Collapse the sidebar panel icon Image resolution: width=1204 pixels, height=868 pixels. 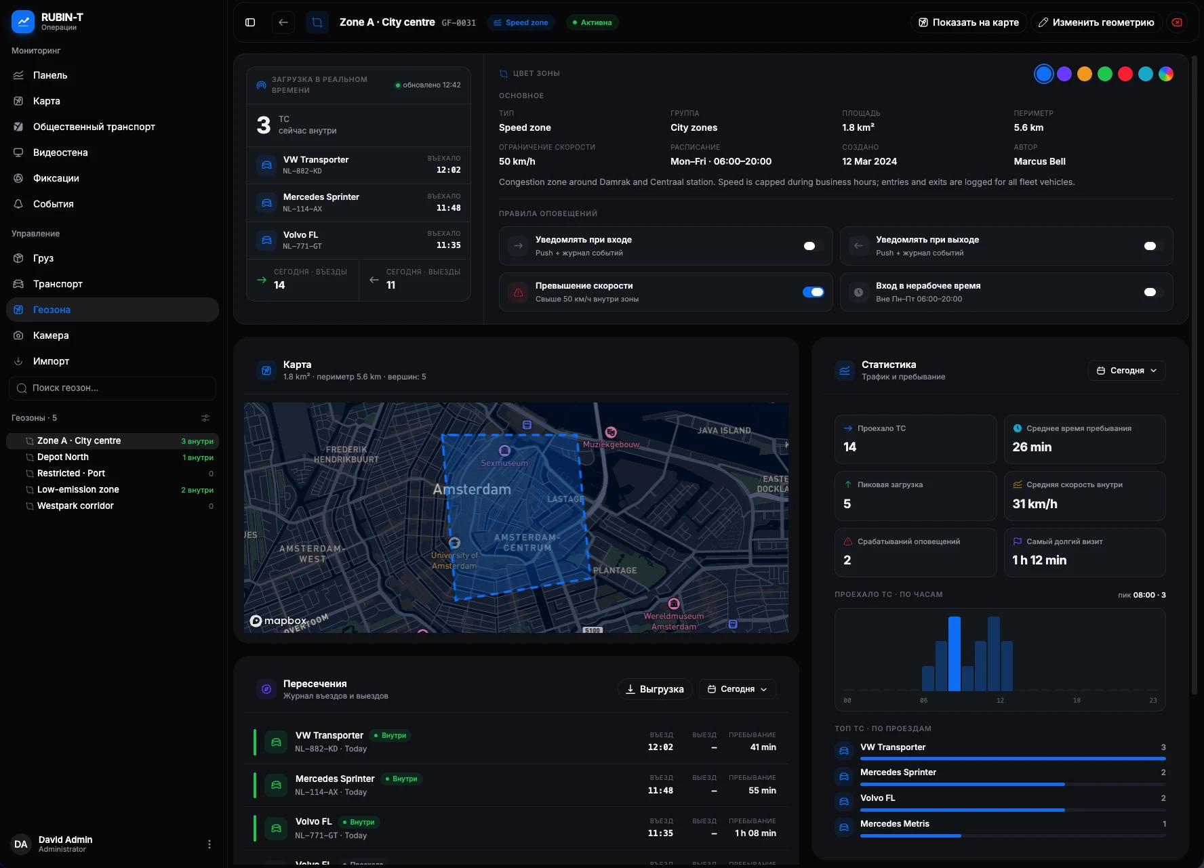[250, 22]
